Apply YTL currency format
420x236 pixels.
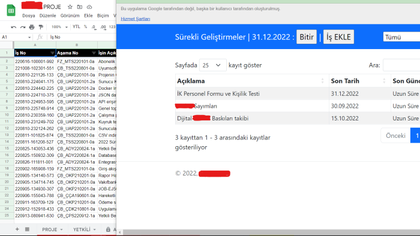point(76,27)
